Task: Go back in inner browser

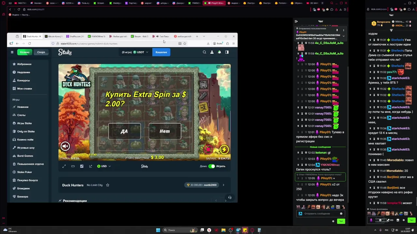Action: pos(17,43)
